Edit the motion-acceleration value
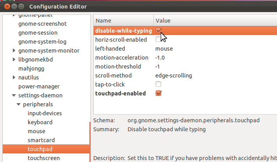Image resolution: width=277 pixels, height=162 pixels. [x=160, y=58]
